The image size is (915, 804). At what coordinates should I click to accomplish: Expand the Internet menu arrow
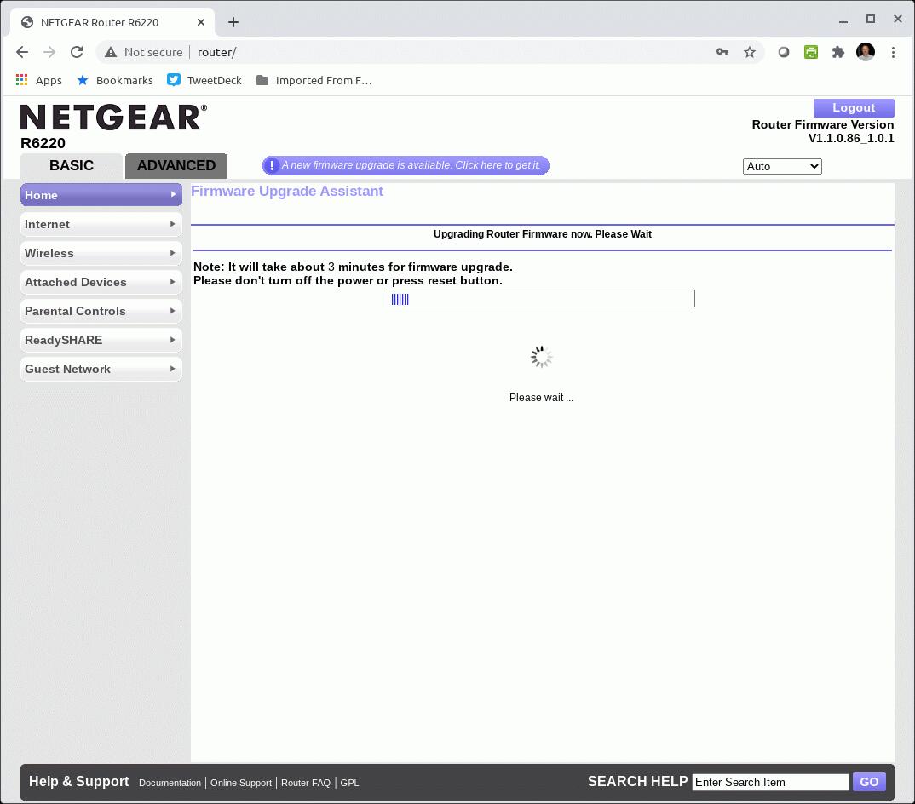(173, 224)
